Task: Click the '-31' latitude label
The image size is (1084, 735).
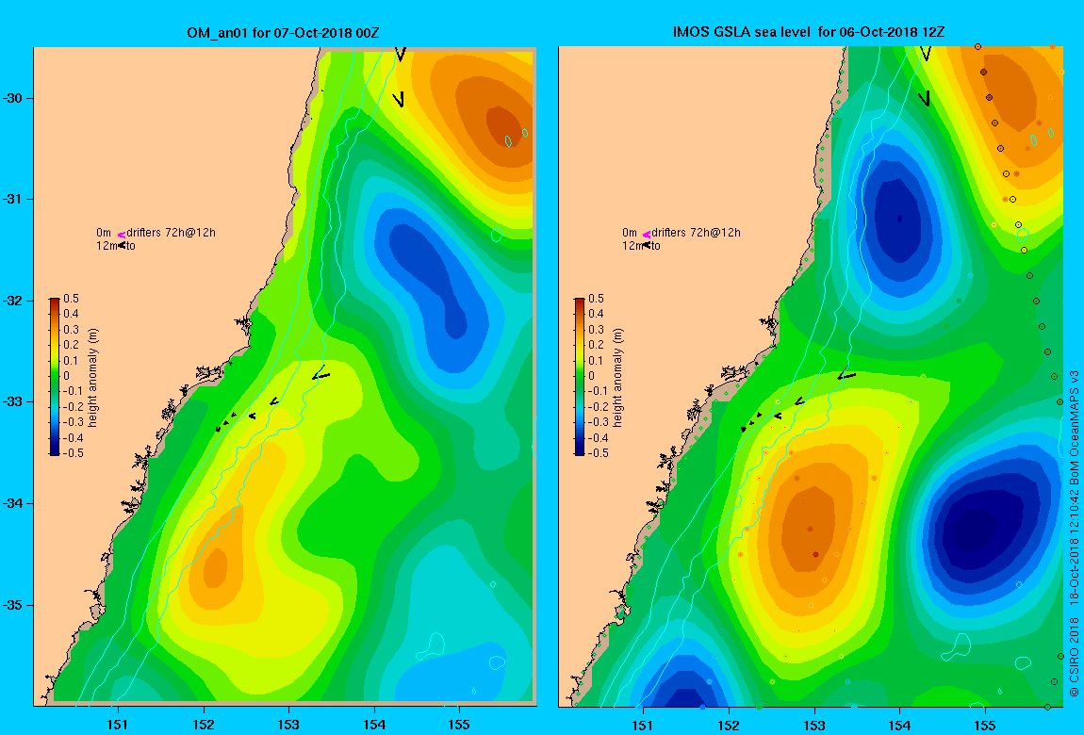Action: click(13, 199)
